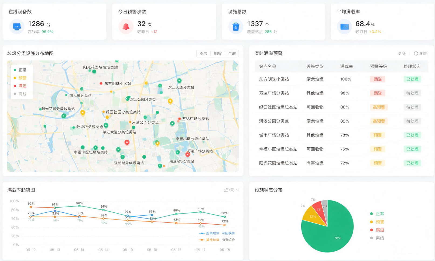Click the 预警等级 column header

pyautogui.click(x=378, y=66)
